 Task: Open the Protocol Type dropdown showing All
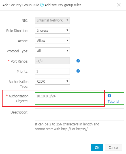click(52, 51)
